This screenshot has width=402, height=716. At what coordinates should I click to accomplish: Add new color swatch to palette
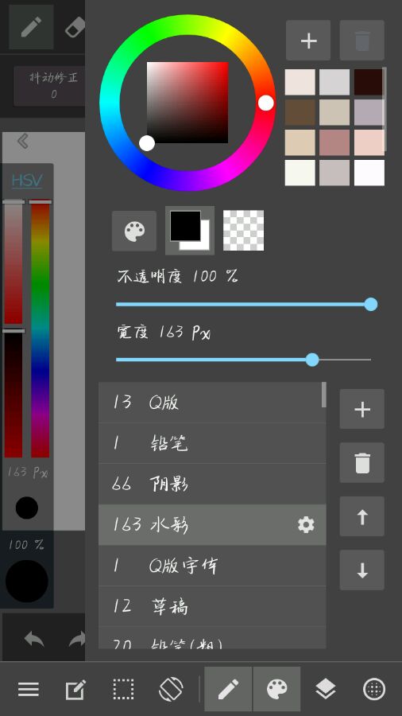pos(308,41)
